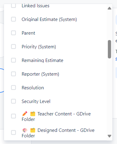Enable the Resolution checkbox

click(13, 87)
